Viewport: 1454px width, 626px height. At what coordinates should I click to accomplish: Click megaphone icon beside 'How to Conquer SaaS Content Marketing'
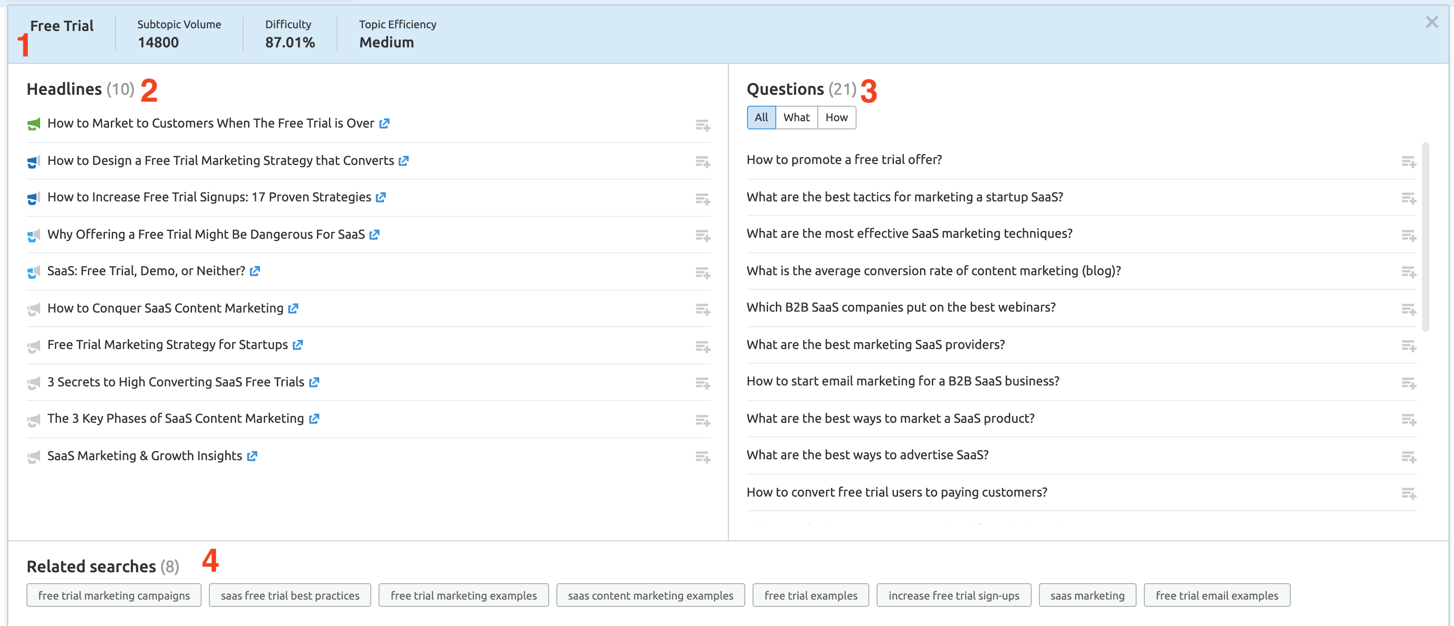point(33,309)
